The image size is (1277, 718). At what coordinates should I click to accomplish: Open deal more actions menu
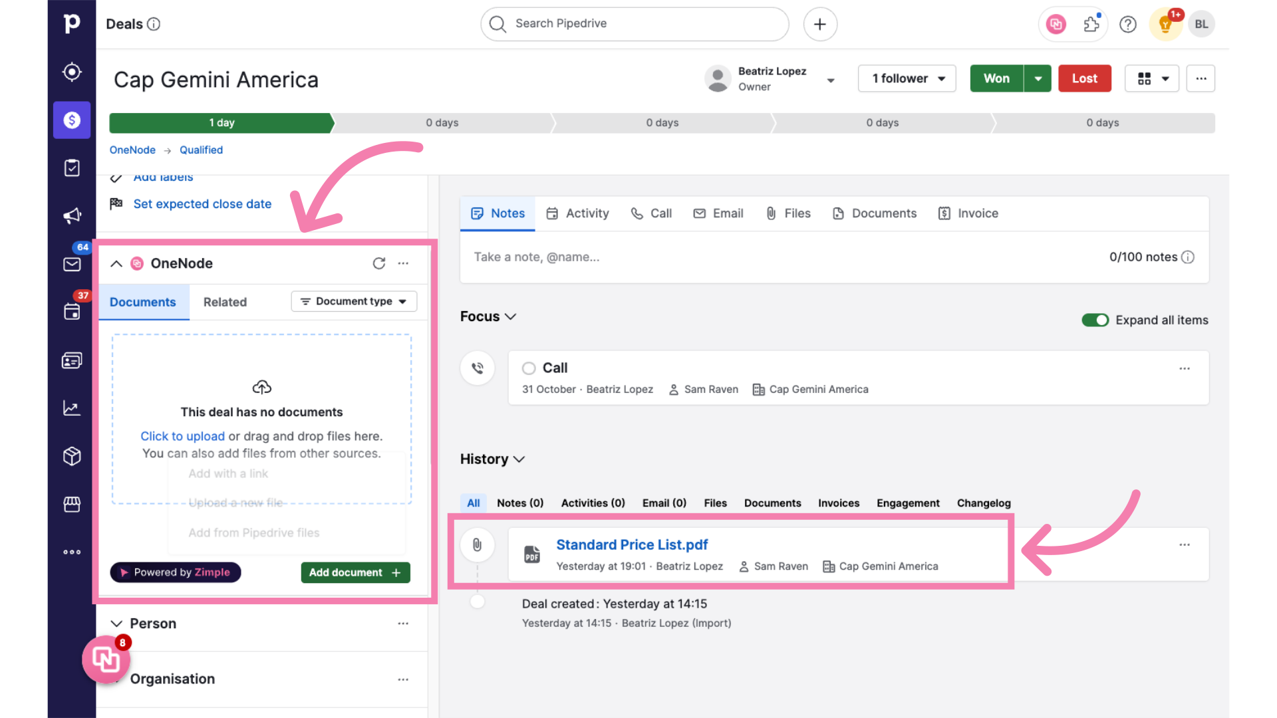1201,78
